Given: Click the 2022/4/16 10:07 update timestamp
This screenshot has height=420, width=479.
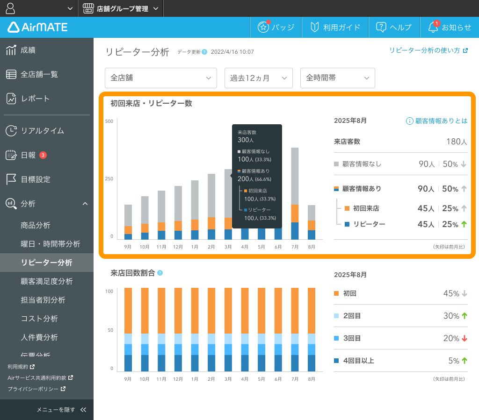Looking at the screenshot, I should click(232, 52).
